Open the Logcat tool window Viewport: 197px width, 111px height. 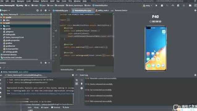(x=45, y=108)
